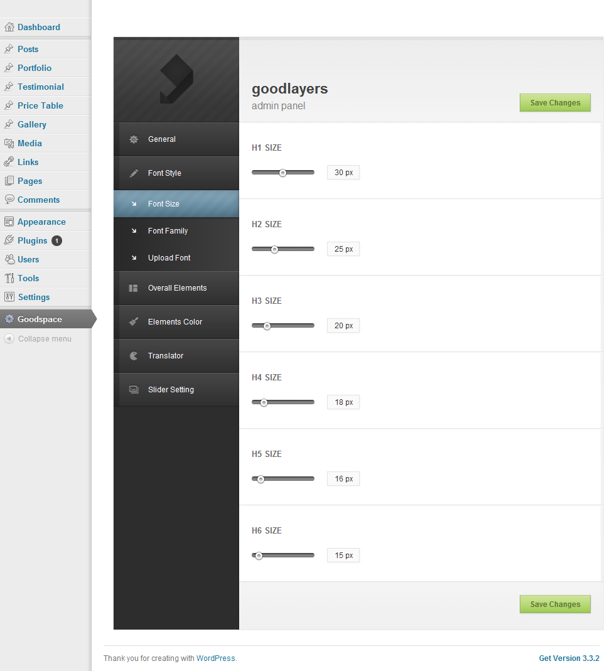Click the H1 size slider handle

coord(282,173)
